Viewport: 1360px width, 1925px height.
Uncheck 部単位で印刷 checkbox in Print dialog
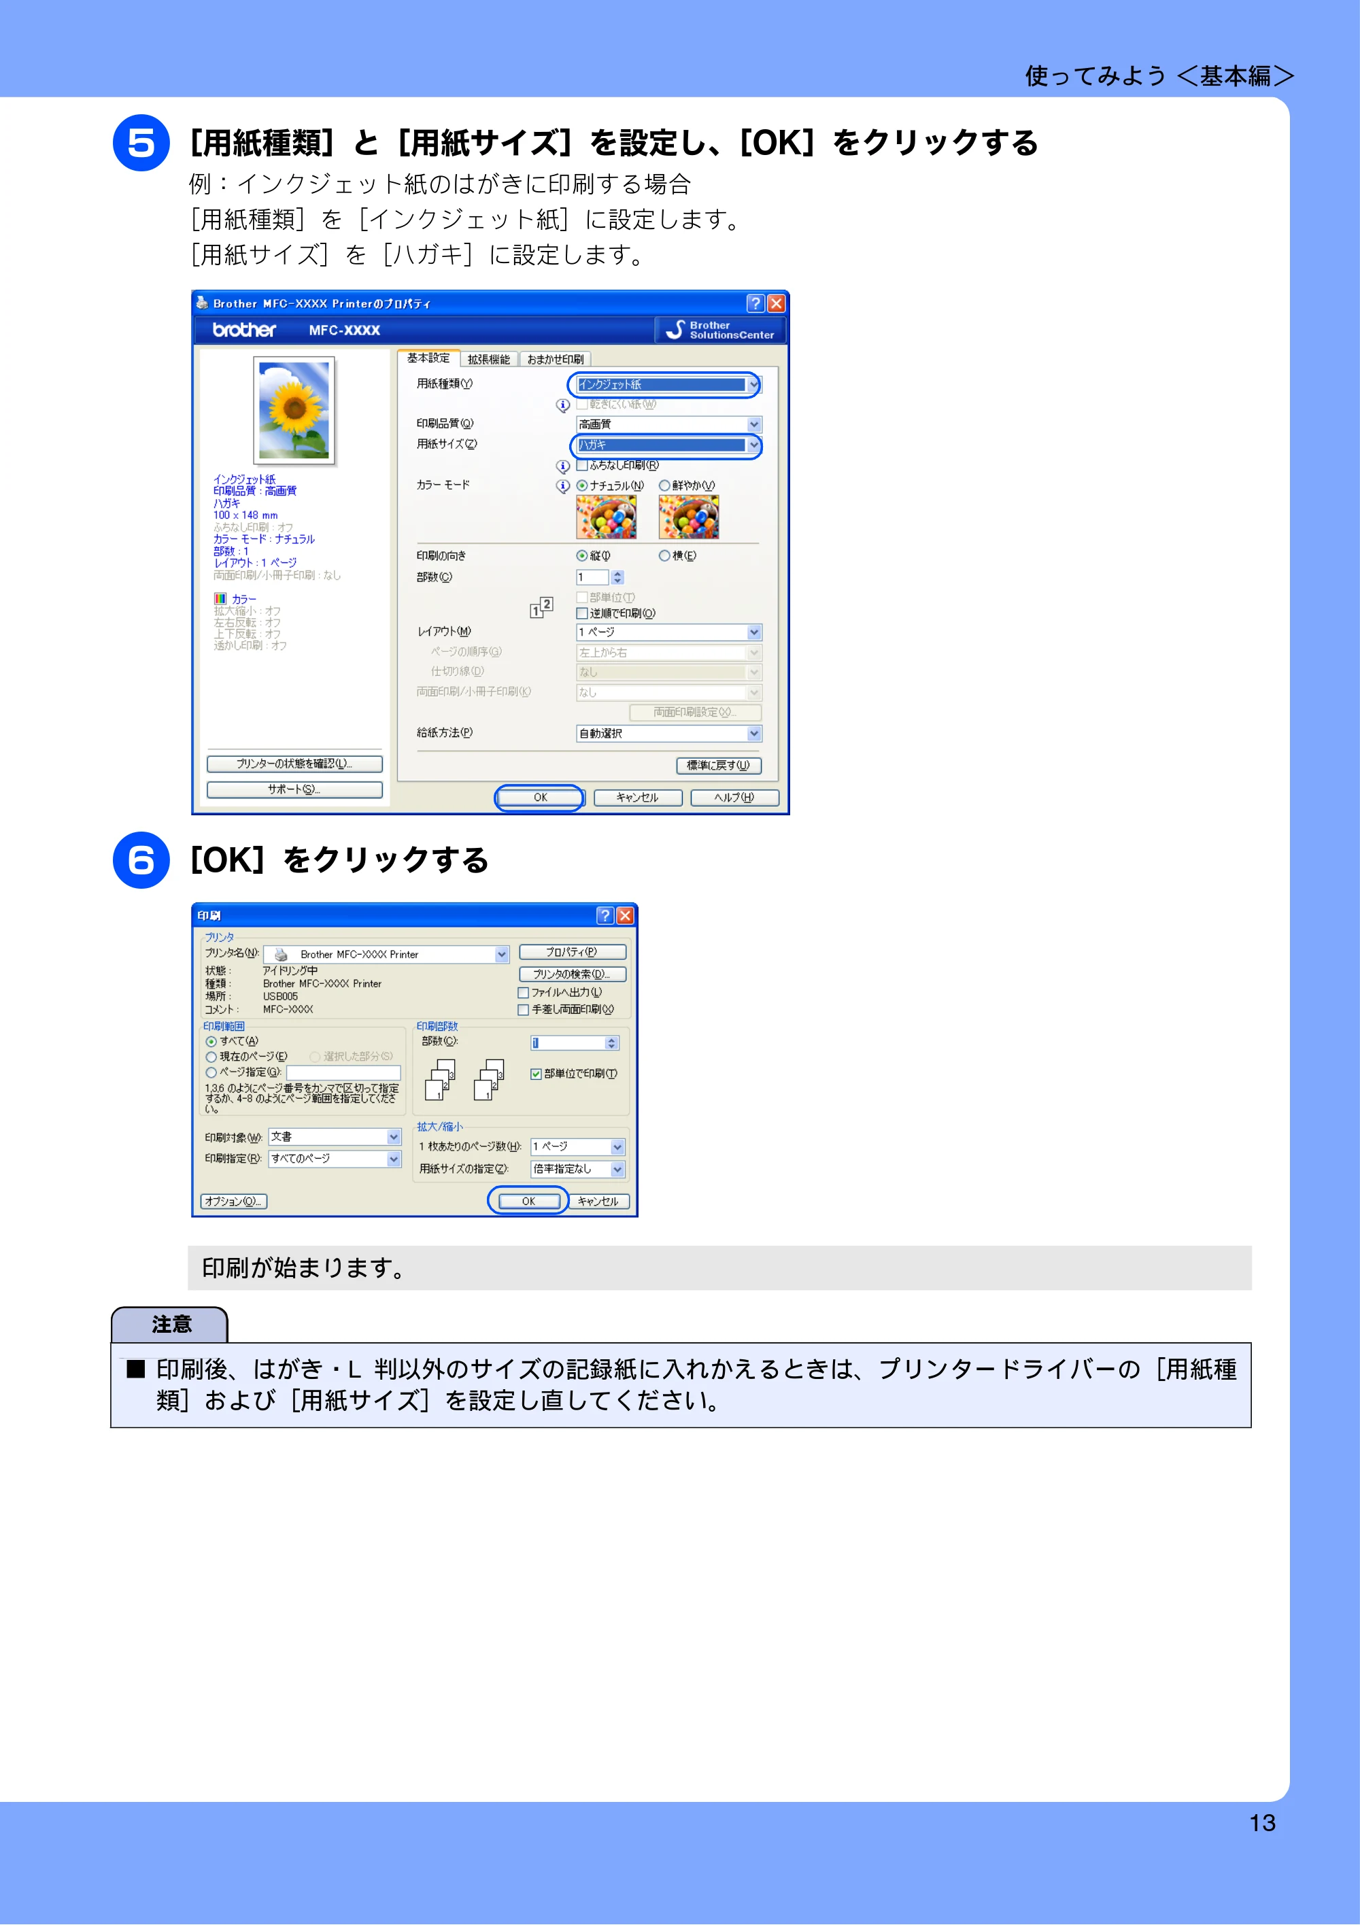536,1074
